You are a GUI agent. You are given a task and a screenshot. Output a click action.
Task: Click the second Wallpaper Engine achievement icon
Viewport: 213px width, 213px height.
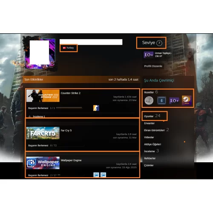pos(103,175)
